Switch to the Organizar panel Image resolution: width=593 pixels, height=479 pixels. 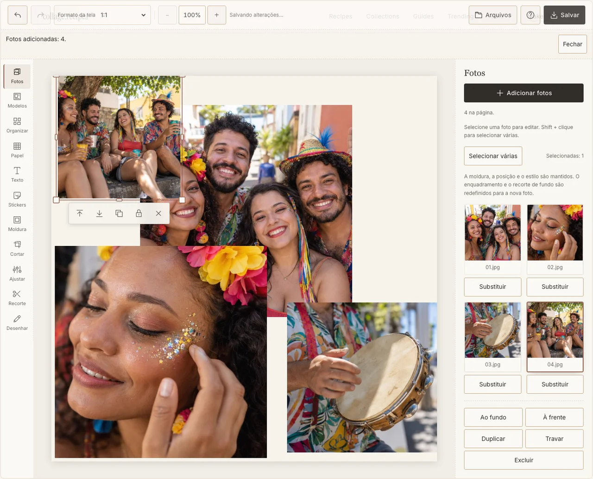tap(17, 125)
